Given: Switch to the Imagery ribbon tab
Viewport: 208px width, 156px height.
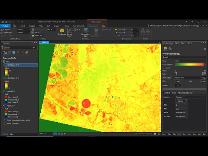Looking at the screenshot, I should (57, 26).
